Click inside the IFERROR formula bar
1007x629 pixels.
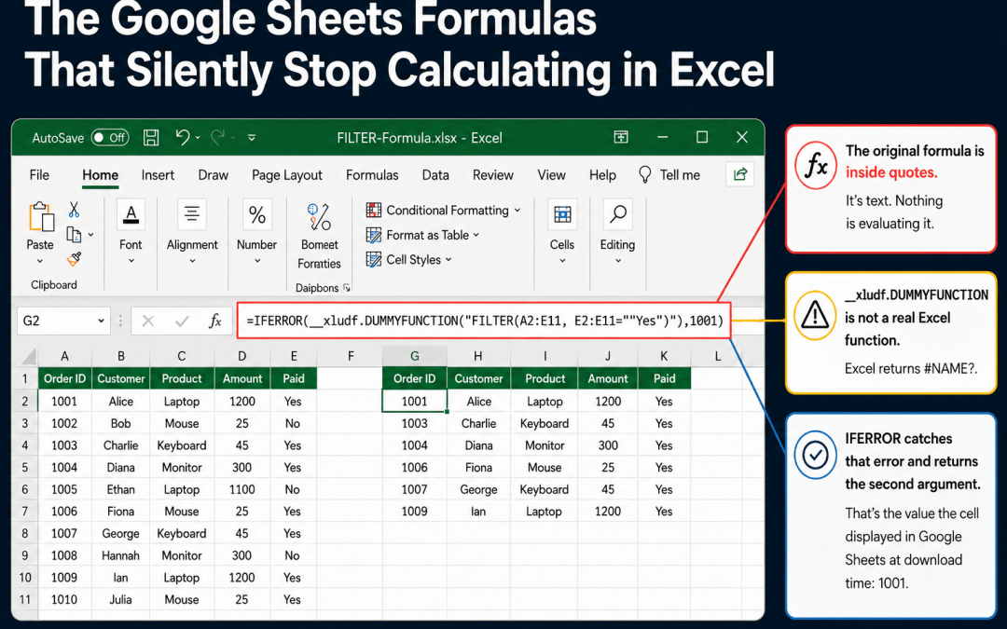pos(484,321)
